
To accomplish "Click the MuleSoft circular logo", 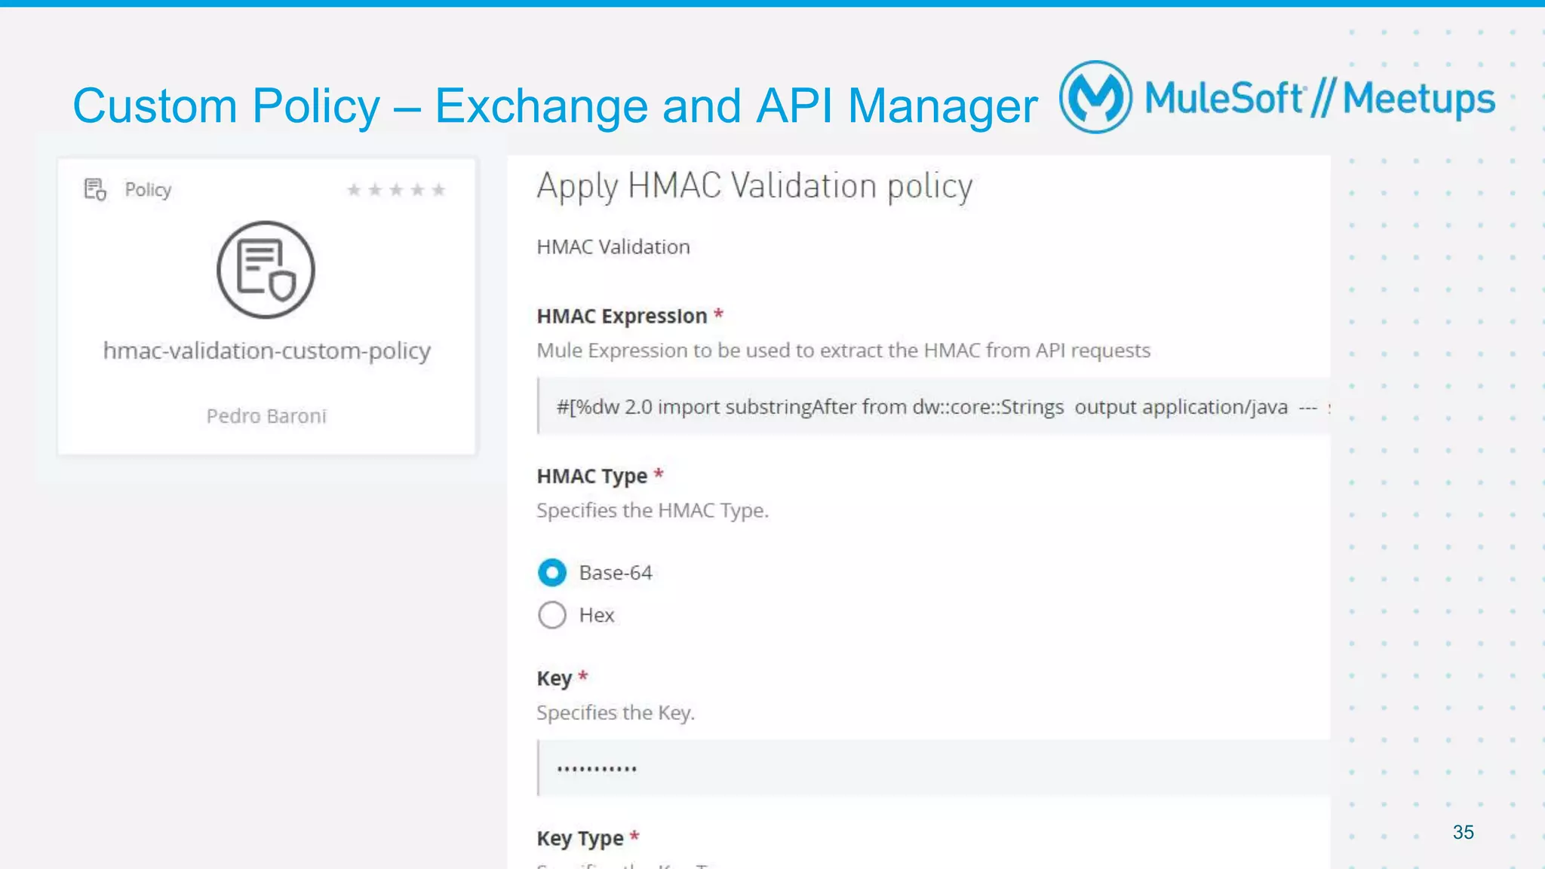I will tap(1095, 97).
